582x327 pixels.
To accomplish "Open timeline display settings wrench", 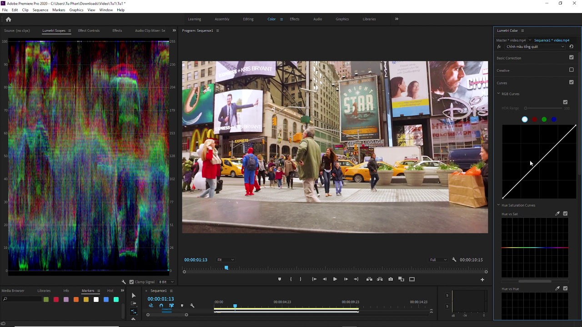I will tap(192, 306).
